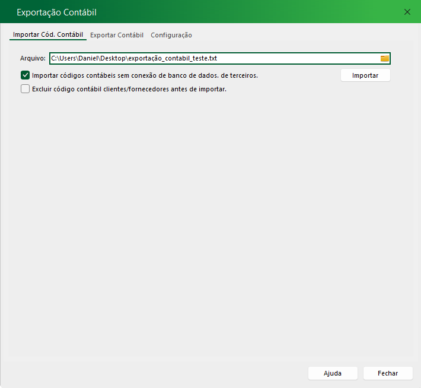Open help with the Ajuda button

332,373
